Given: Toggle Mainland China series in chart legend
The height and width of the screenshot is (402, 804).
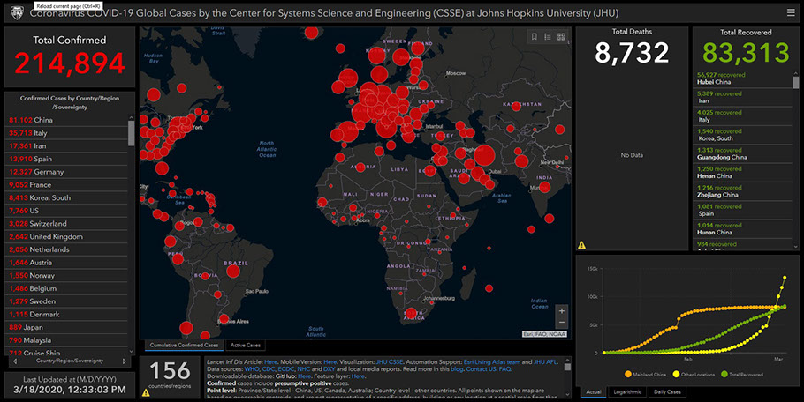Looking at the screenshot, I should coord(645,375).
